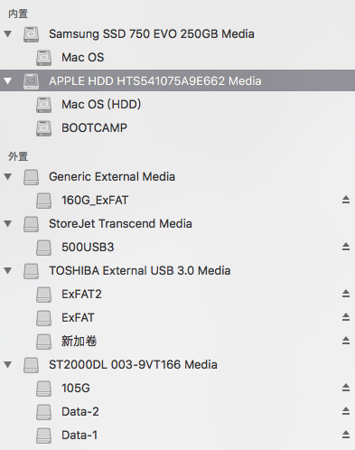
Task: Eject the Data-2 volume
Action: (346, 411)
